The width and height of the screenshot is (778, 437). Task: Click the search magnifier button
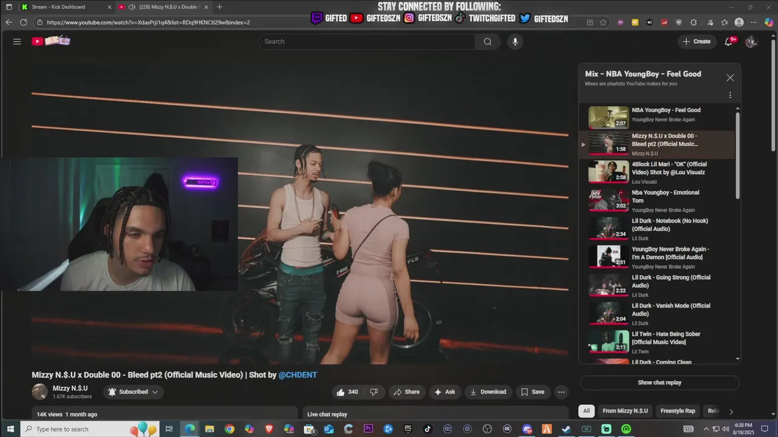pyautogui.click(x=487, y=41)
